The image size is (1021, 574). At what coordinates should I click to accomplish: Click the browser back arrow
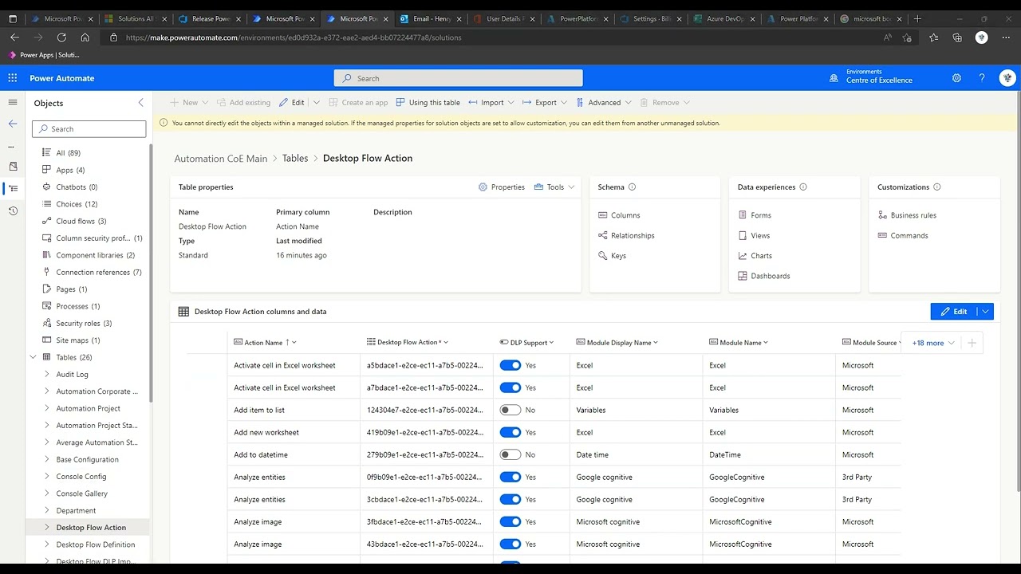click(x=14, y=37)
